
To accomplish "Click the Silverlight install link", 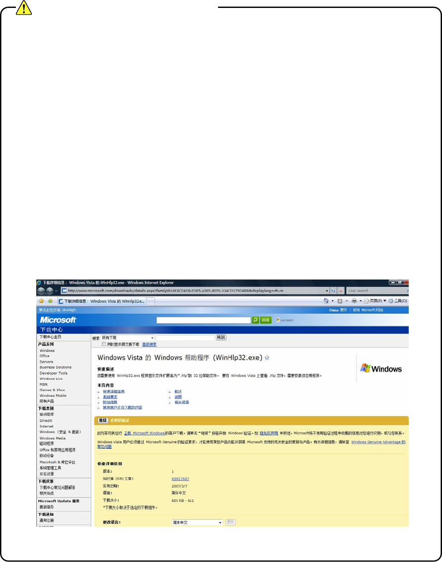I will pyautogui.click(x=57, y=310).
